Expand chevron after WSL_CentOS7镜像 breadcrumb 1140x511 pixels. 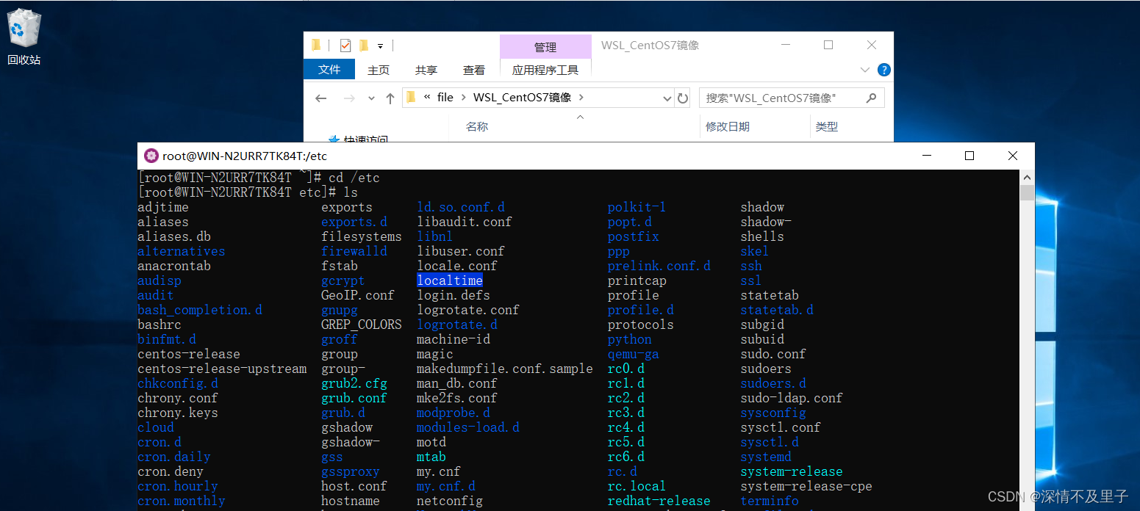point(581,98)
